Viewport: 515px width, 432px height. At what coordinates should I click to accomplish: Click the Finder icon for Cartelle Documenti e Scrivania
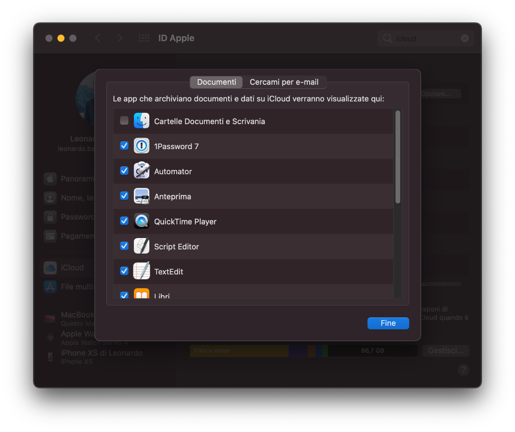[x=142, y=121]
